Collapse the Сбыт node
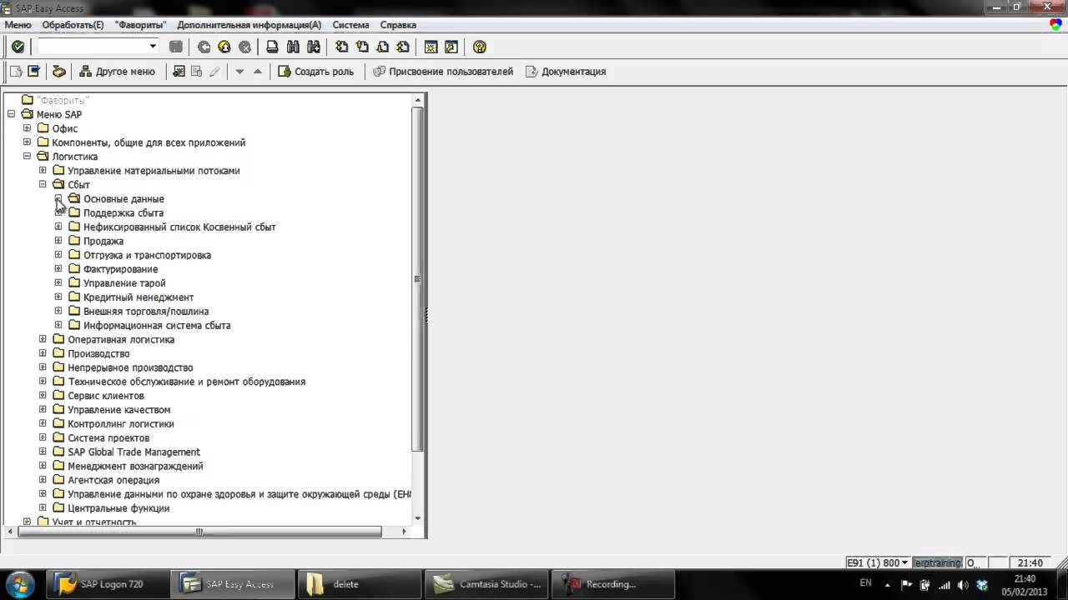Image resolution: width=1068 pixels, height=600 pixels. pos(43,184)
